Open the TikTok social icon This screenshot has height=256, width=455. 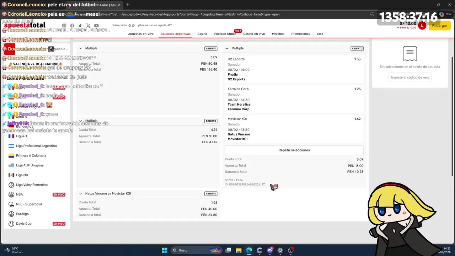(x=80, y=26)
